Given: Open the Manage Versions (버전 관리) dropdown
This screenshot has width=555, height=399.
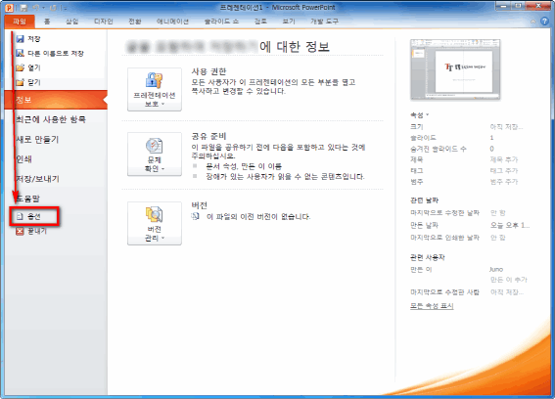Looking at the screenshot, I should click(x=155, y=223).
